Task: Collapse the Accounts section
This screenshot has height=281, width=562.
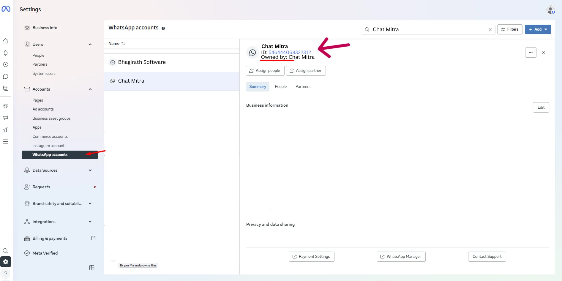Action: click(x=90, y=89)
